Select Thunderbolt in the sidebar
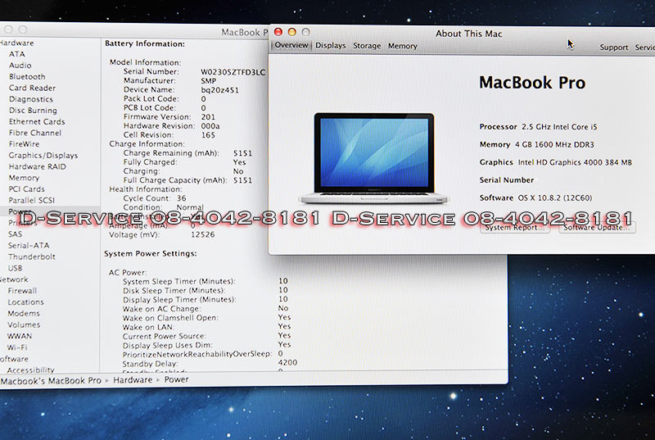This screenshot has width=655, height=440. coord(31,257)
